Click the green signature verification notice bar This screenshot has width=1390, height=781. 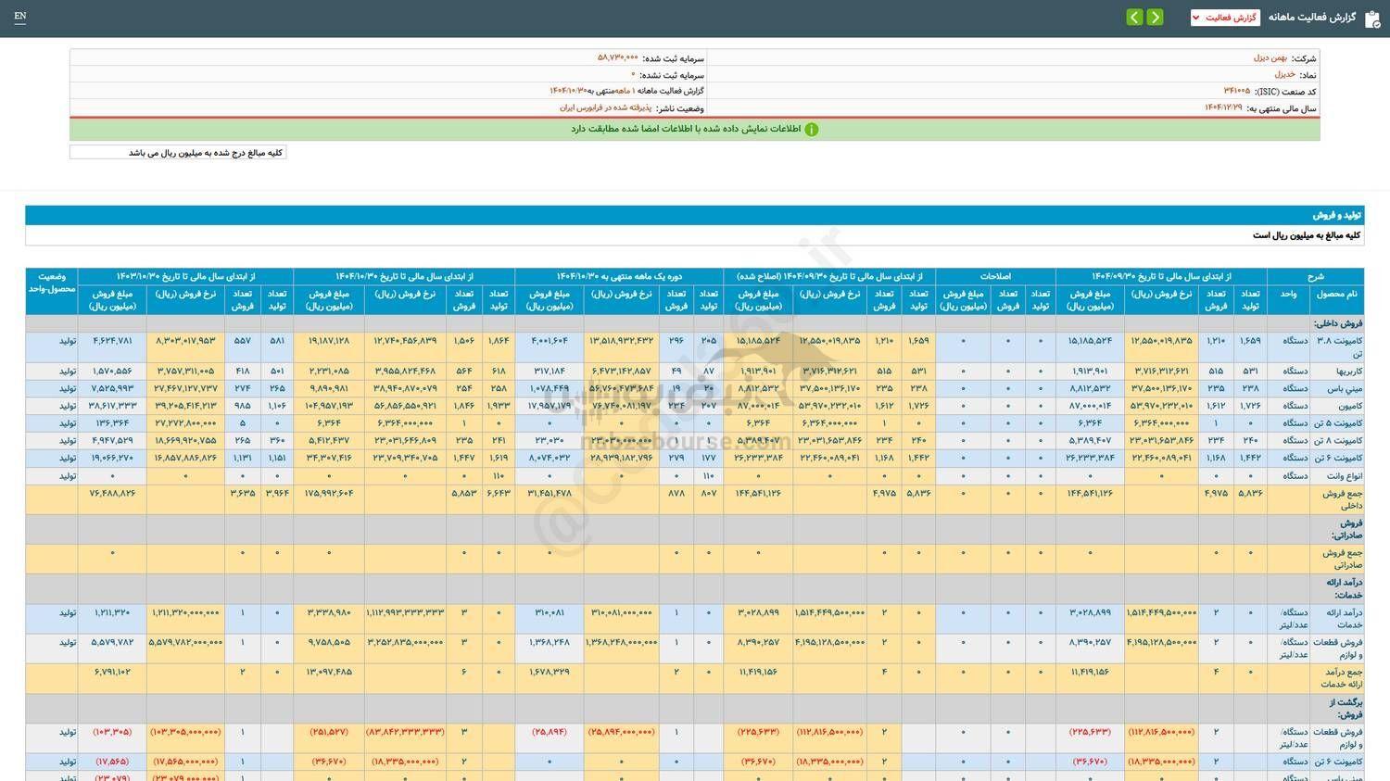pyautogui.click(x=694, y=130)
